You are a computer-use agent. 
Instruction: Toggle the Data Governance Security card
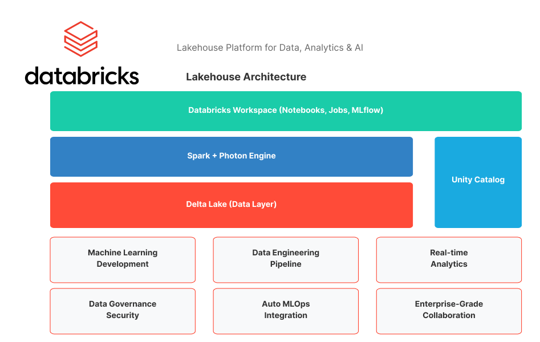pos(123,311)
